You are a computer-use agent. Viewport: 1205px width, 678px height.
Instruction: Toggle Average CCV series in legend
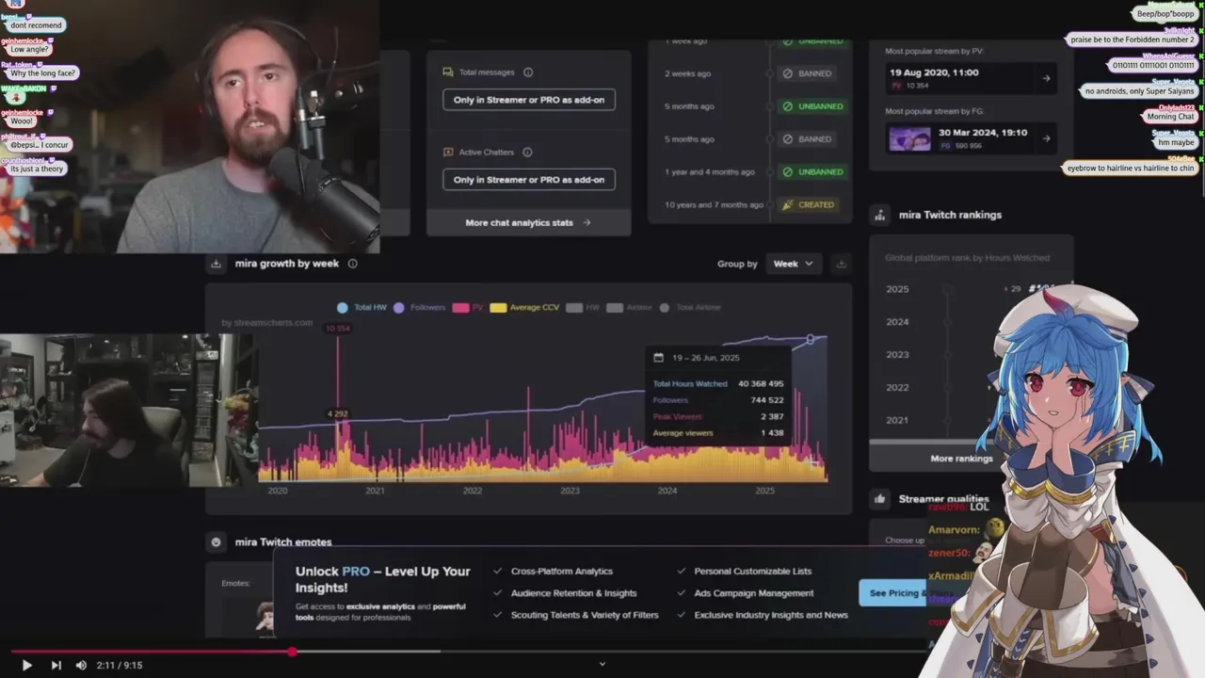[524, 307]
